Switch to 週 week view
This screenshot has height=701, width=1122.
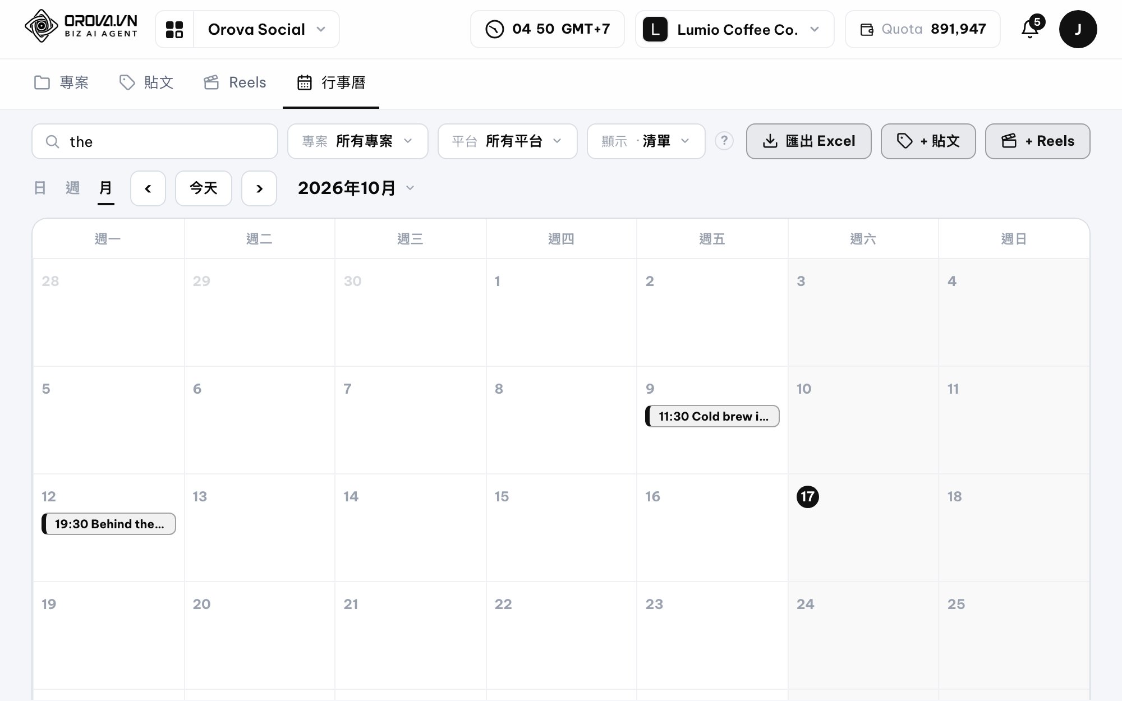(72, 188)
